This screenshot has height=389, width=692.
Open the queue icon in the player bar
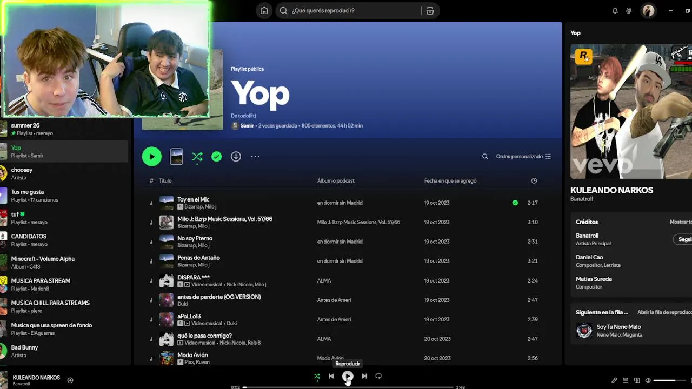tap(626, 380)
